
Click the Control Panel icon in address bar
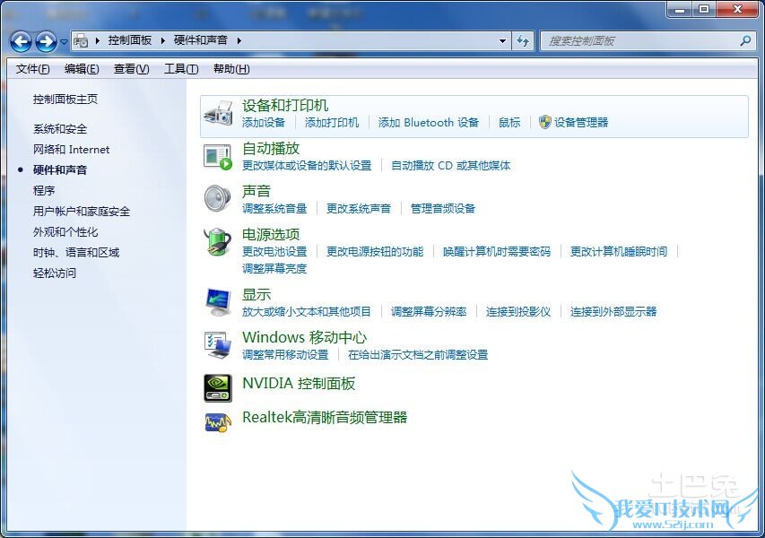[x=81, y=41]
